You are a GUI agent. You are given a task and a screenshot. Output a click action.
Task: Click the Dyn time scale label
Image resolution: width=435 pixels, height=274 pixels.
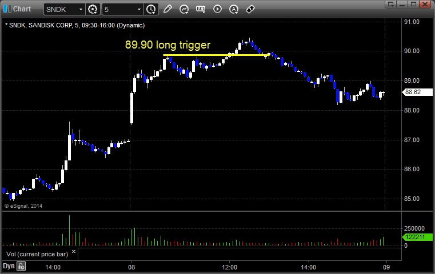pyautogui.click(x=9, y=266)
